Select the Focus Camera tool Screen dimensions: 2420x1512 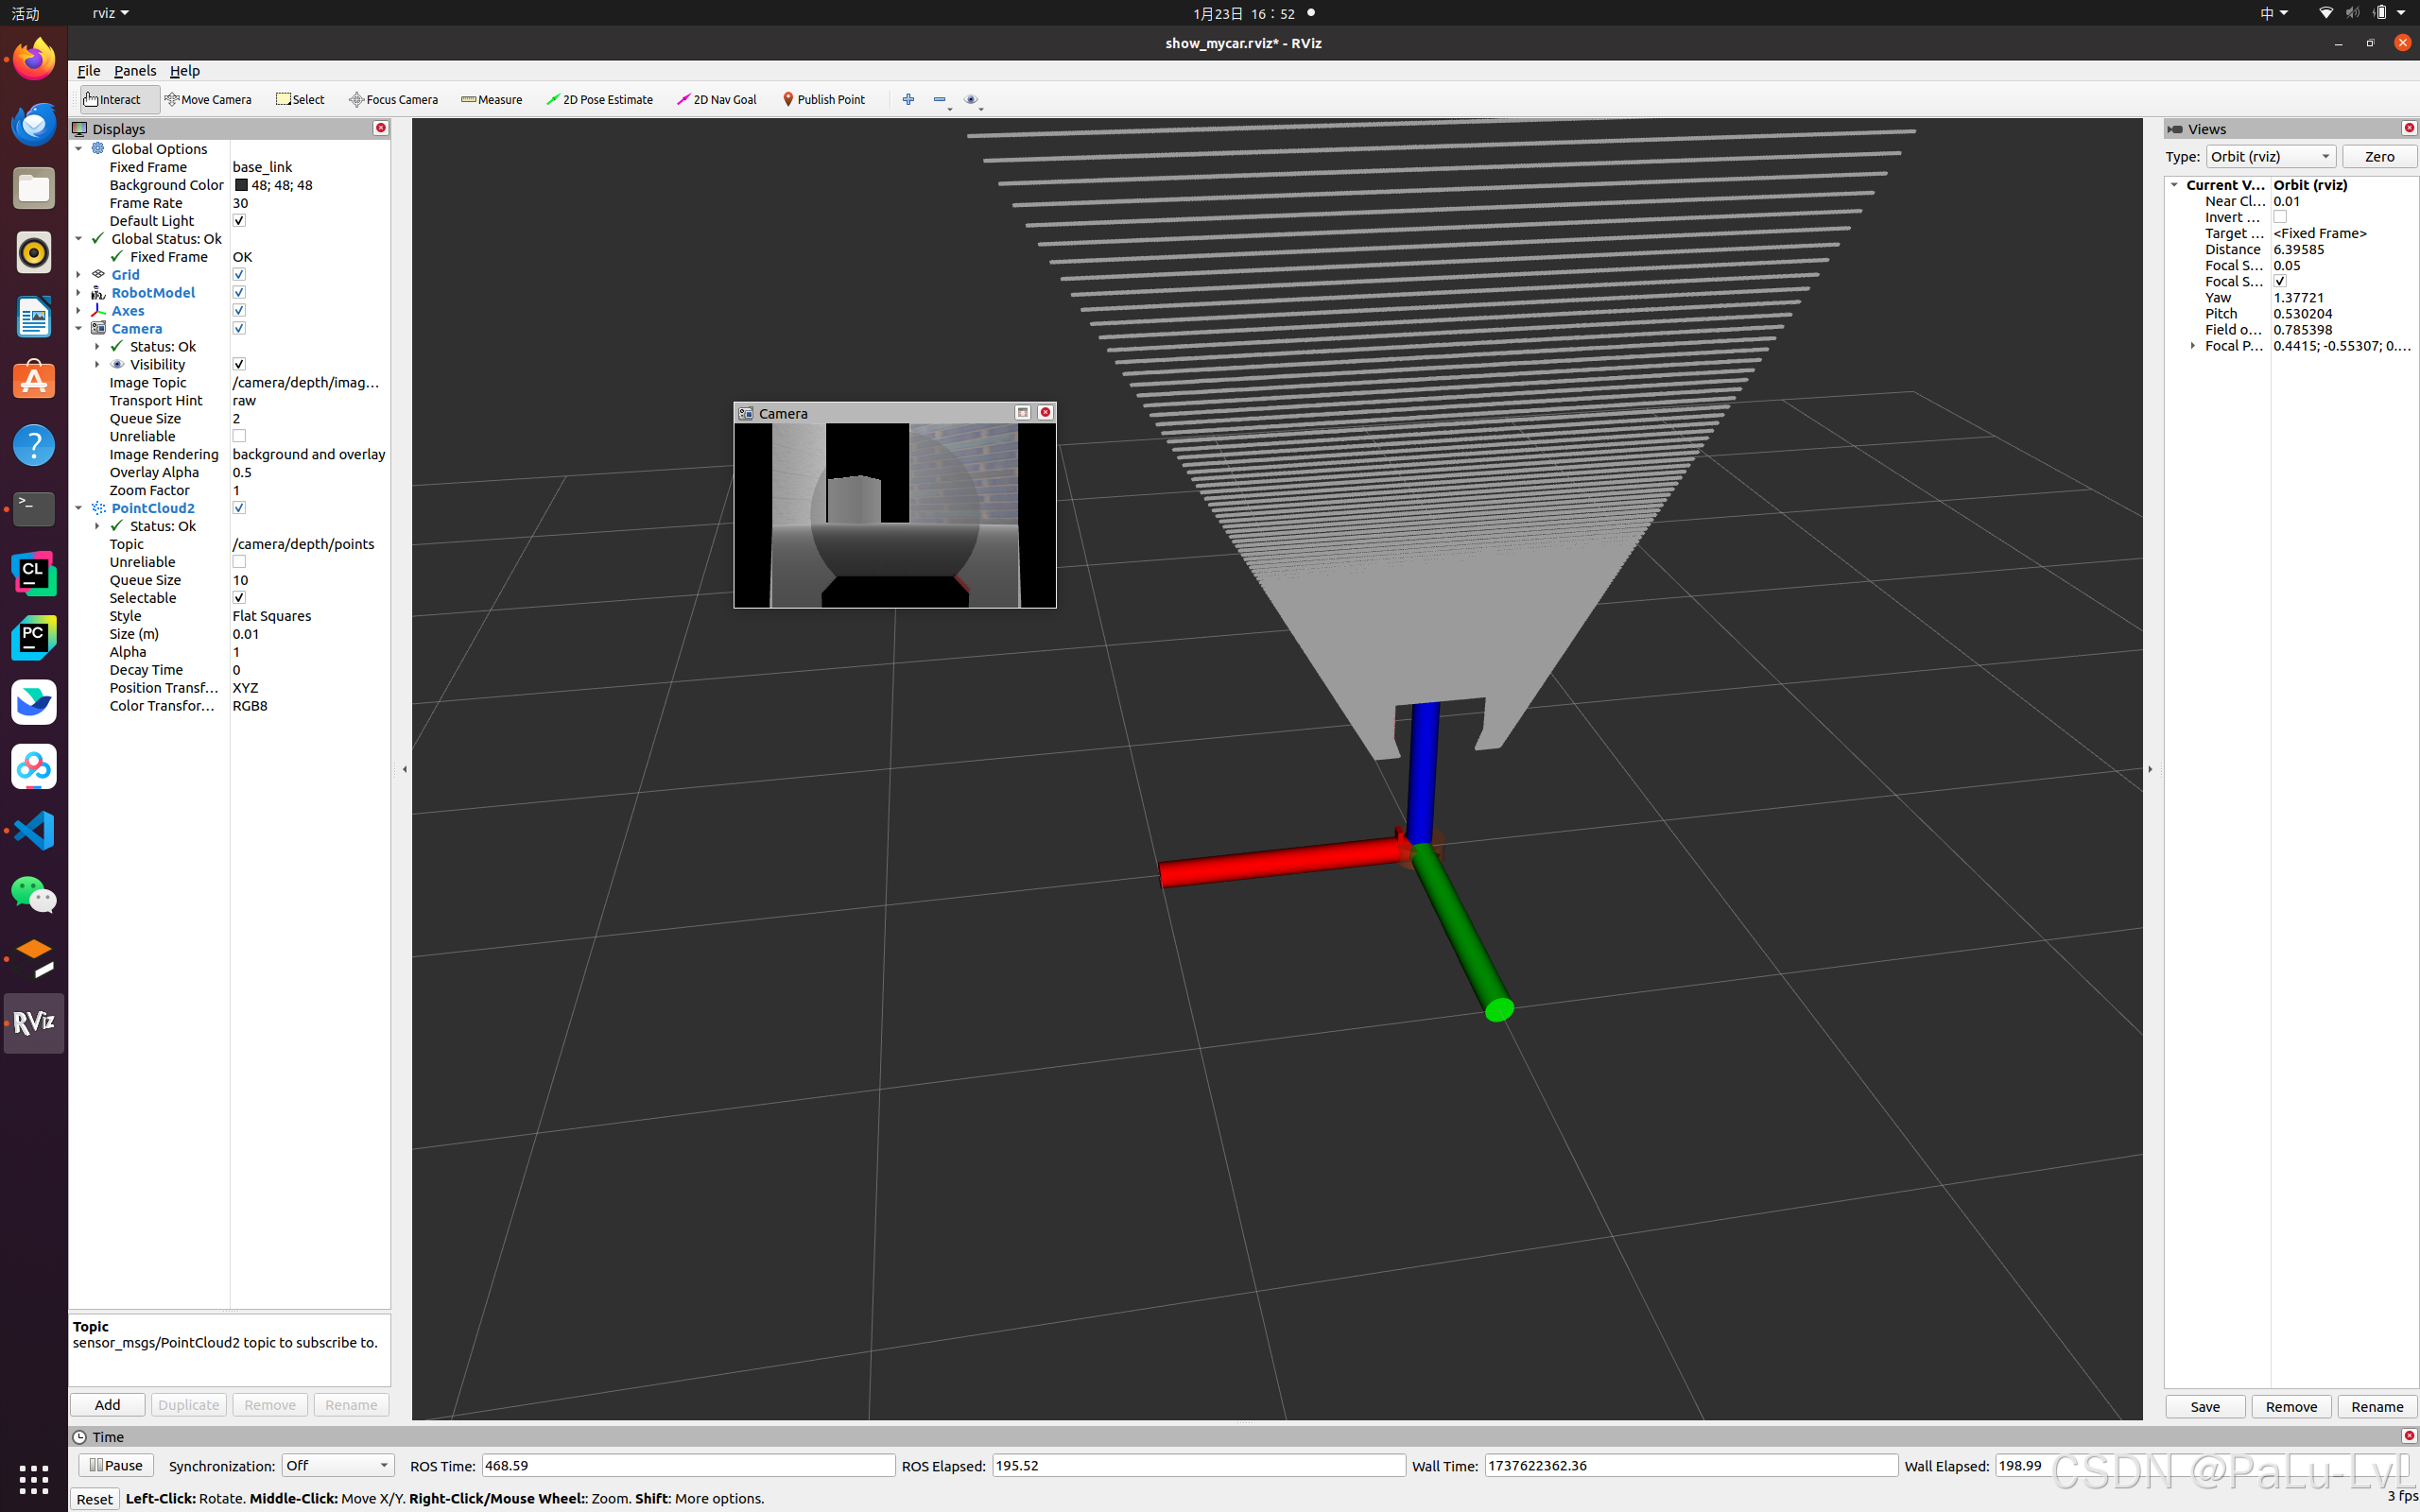coord(393,99)
